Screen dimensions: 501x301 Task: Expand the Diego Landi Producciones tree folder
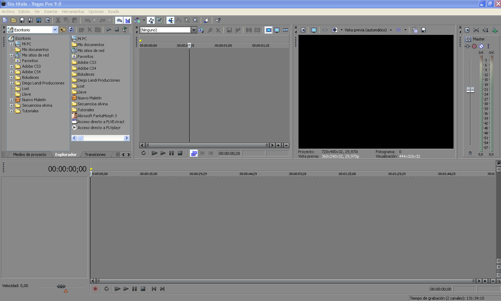coord(11,83)
